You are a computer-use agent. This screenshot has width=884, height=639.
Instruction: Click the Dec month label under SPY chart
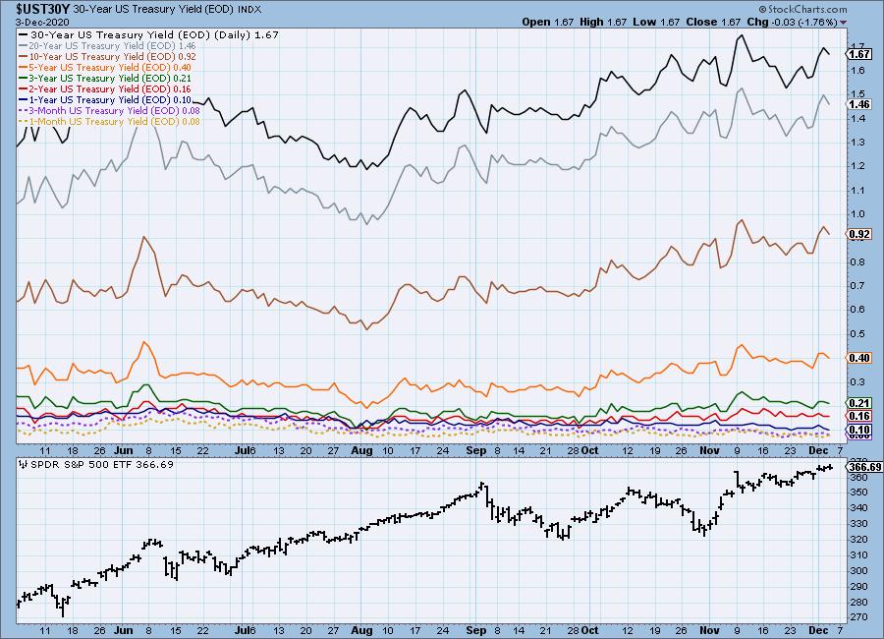pos(818,630)
